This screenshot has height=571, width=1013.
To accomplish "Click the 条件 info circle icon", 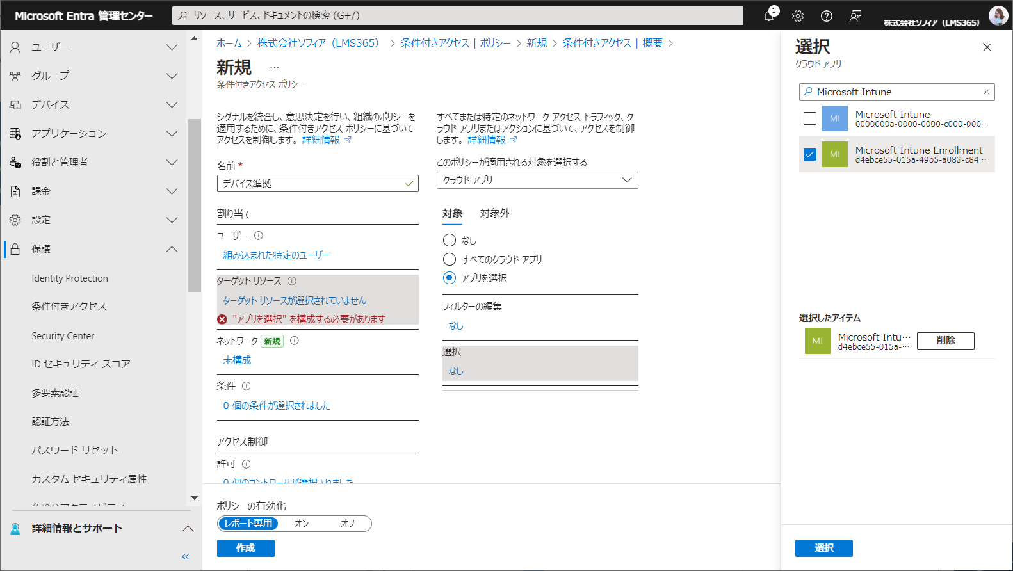I will pos(246,386).
